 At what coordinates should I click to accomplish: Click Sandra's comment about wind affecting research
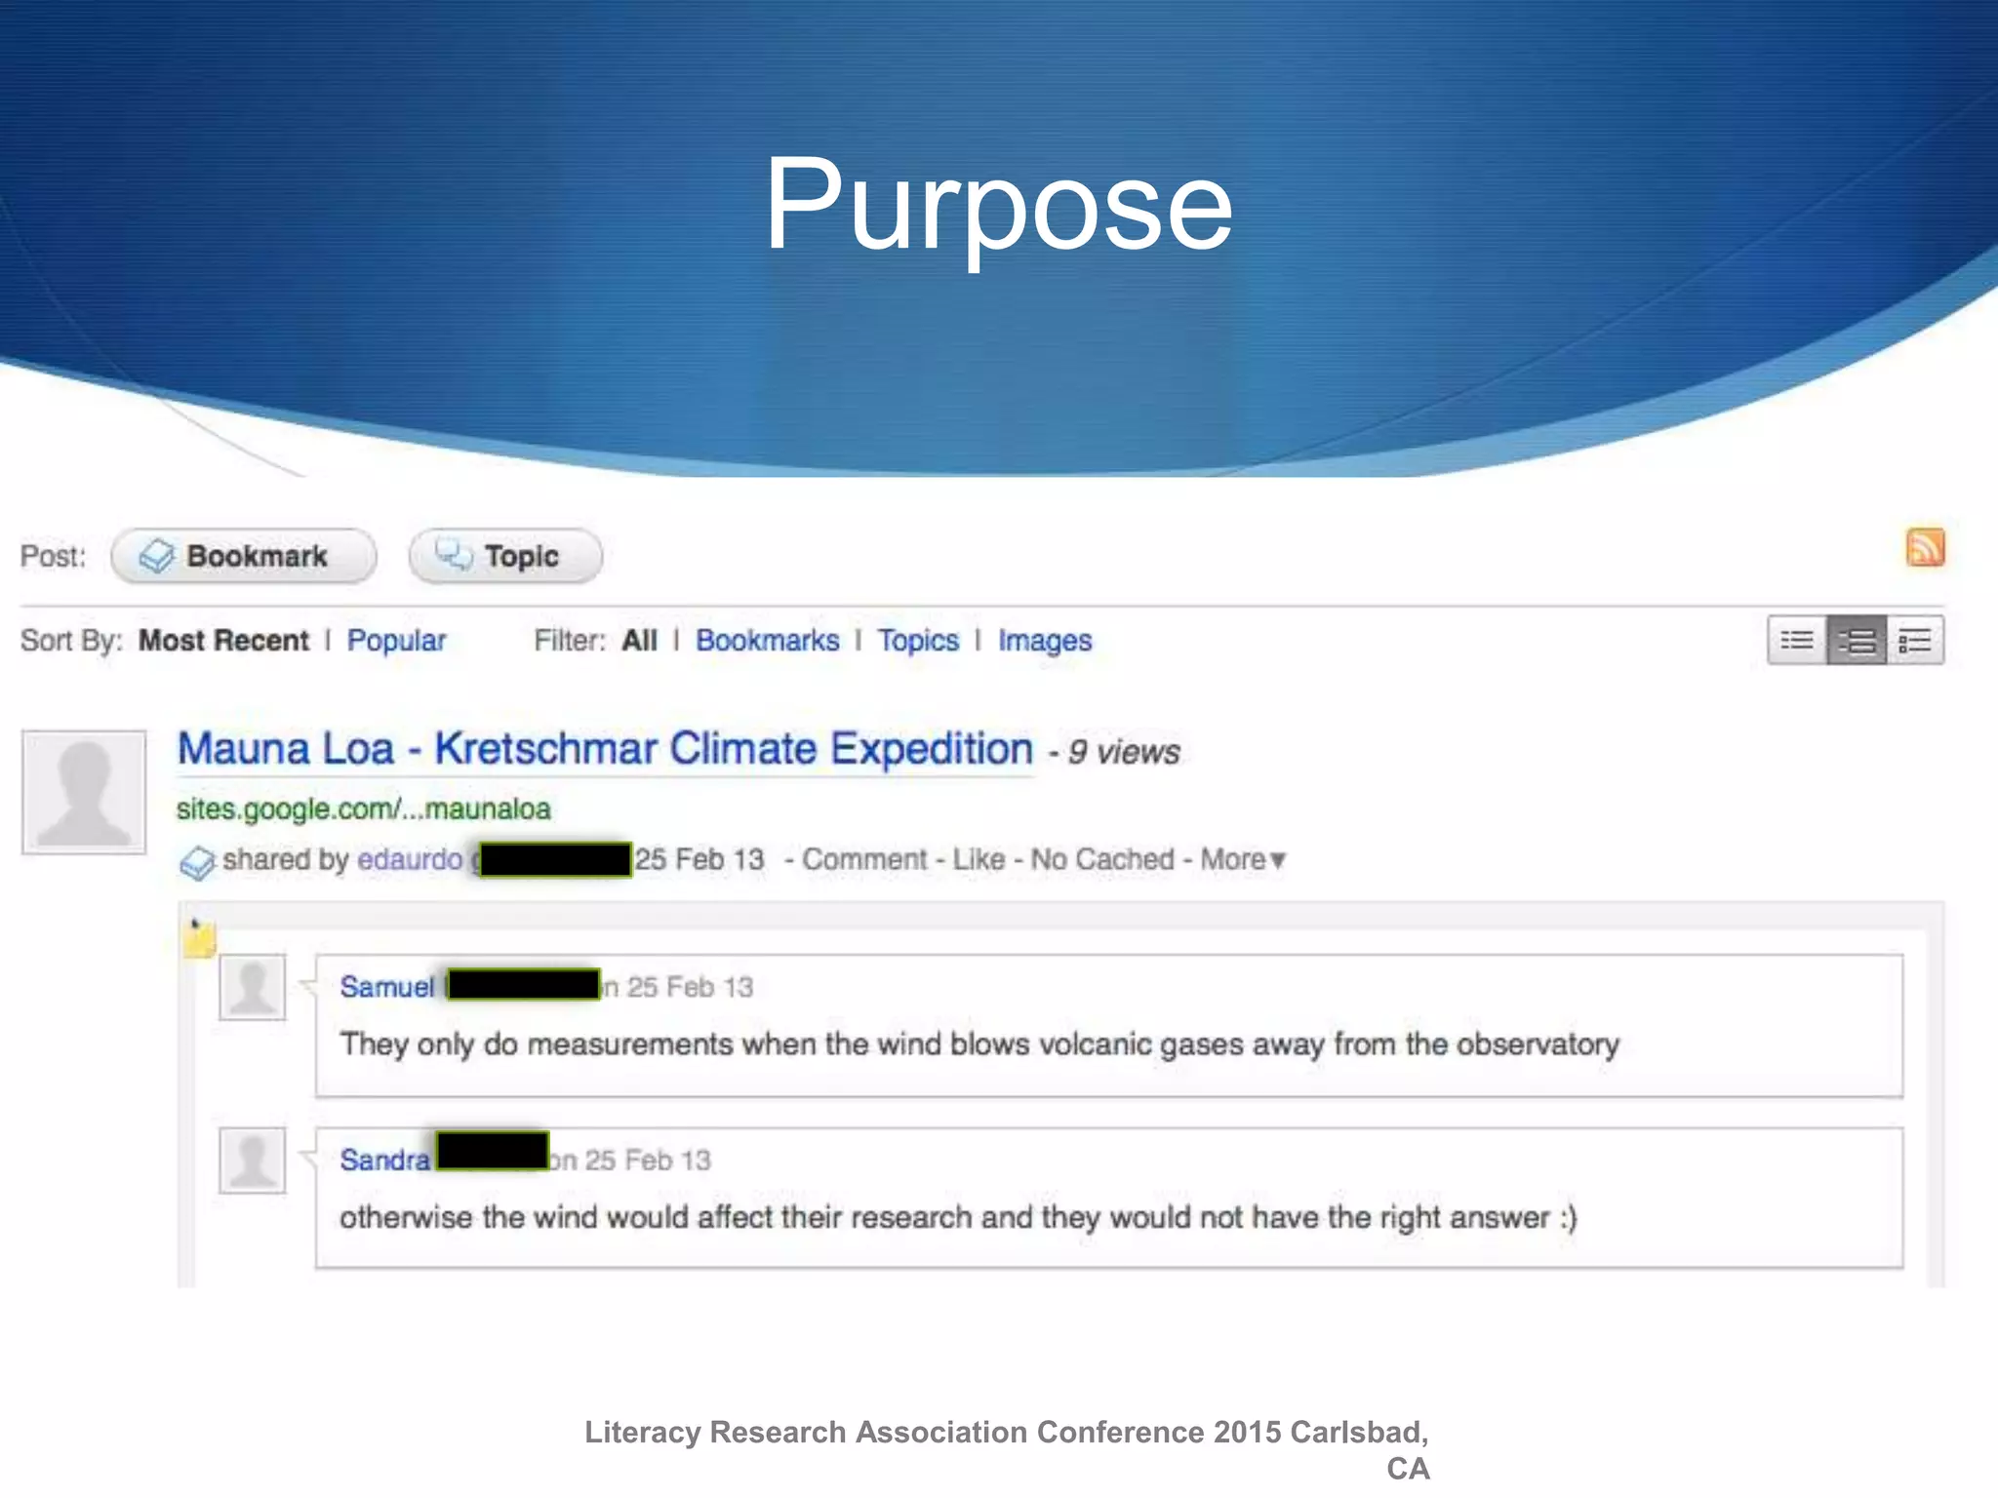pos(959,1217)
